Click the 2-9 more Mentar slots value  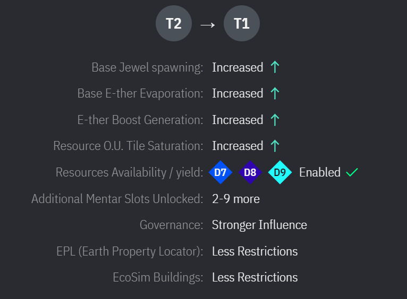point(236,199)
